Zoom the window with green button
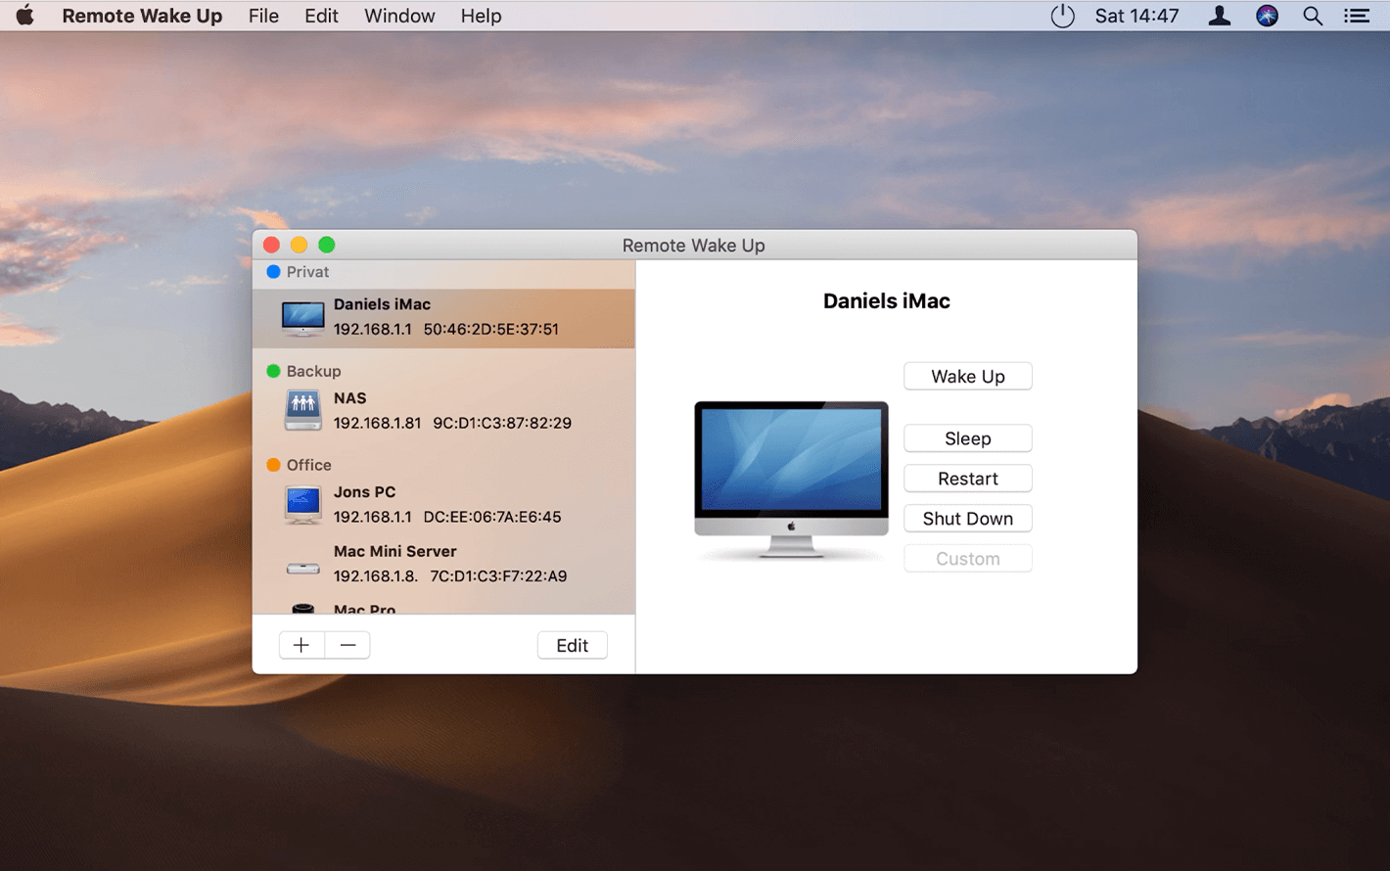The height and width of the screenshot is (871, 1390). [x=327, y=245]
